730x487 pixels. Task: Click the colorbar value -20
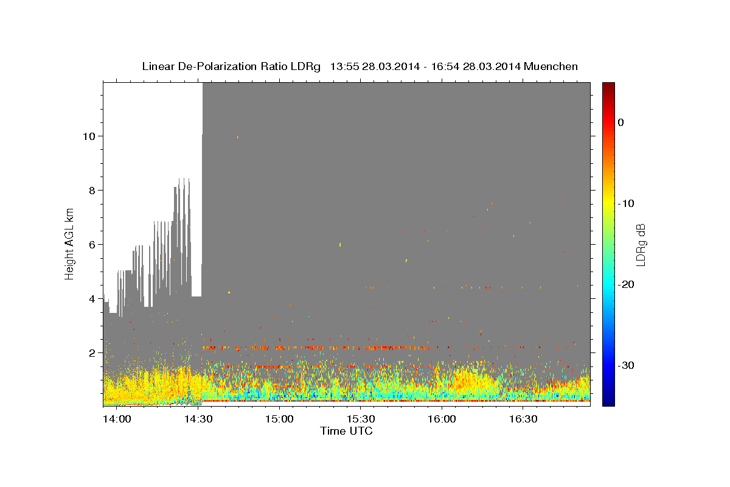[627, 284]
